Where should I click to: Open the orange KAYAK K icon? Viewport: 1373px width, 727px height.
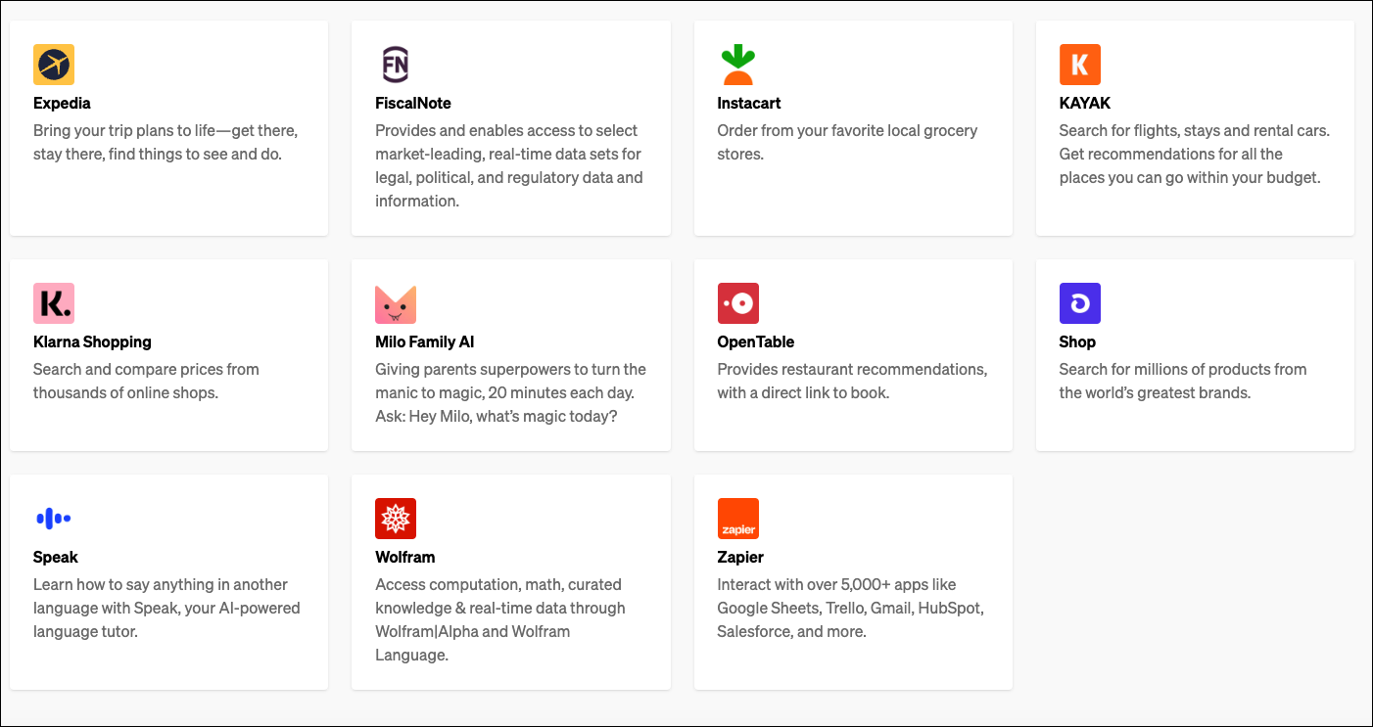click(x=1079, y=65)
